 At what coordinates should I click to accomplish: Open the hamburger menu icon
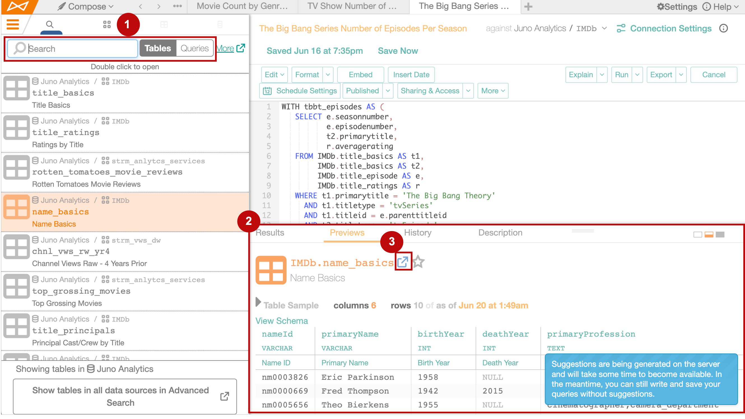pyautogui.click(x=12, y=24)
